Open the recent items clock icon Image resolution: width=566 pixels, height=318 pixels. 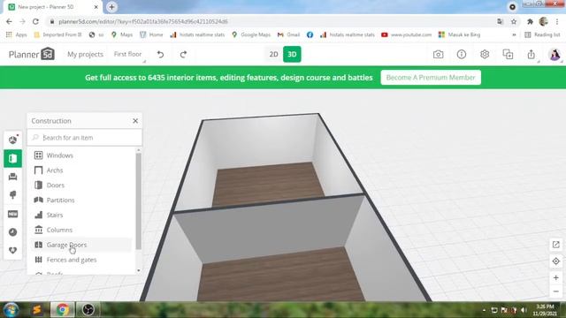pyautogui.click(x=13, y=232)
